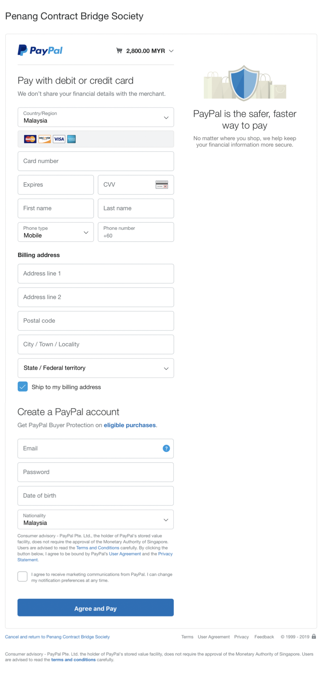Click the blue shield security illustration

pyautogui.click(x=244, y=83)
